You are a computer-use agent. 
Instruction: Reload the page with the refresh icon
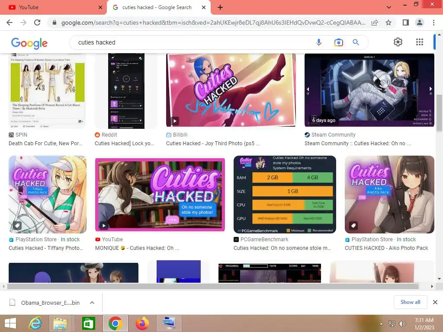pos(37,22)
